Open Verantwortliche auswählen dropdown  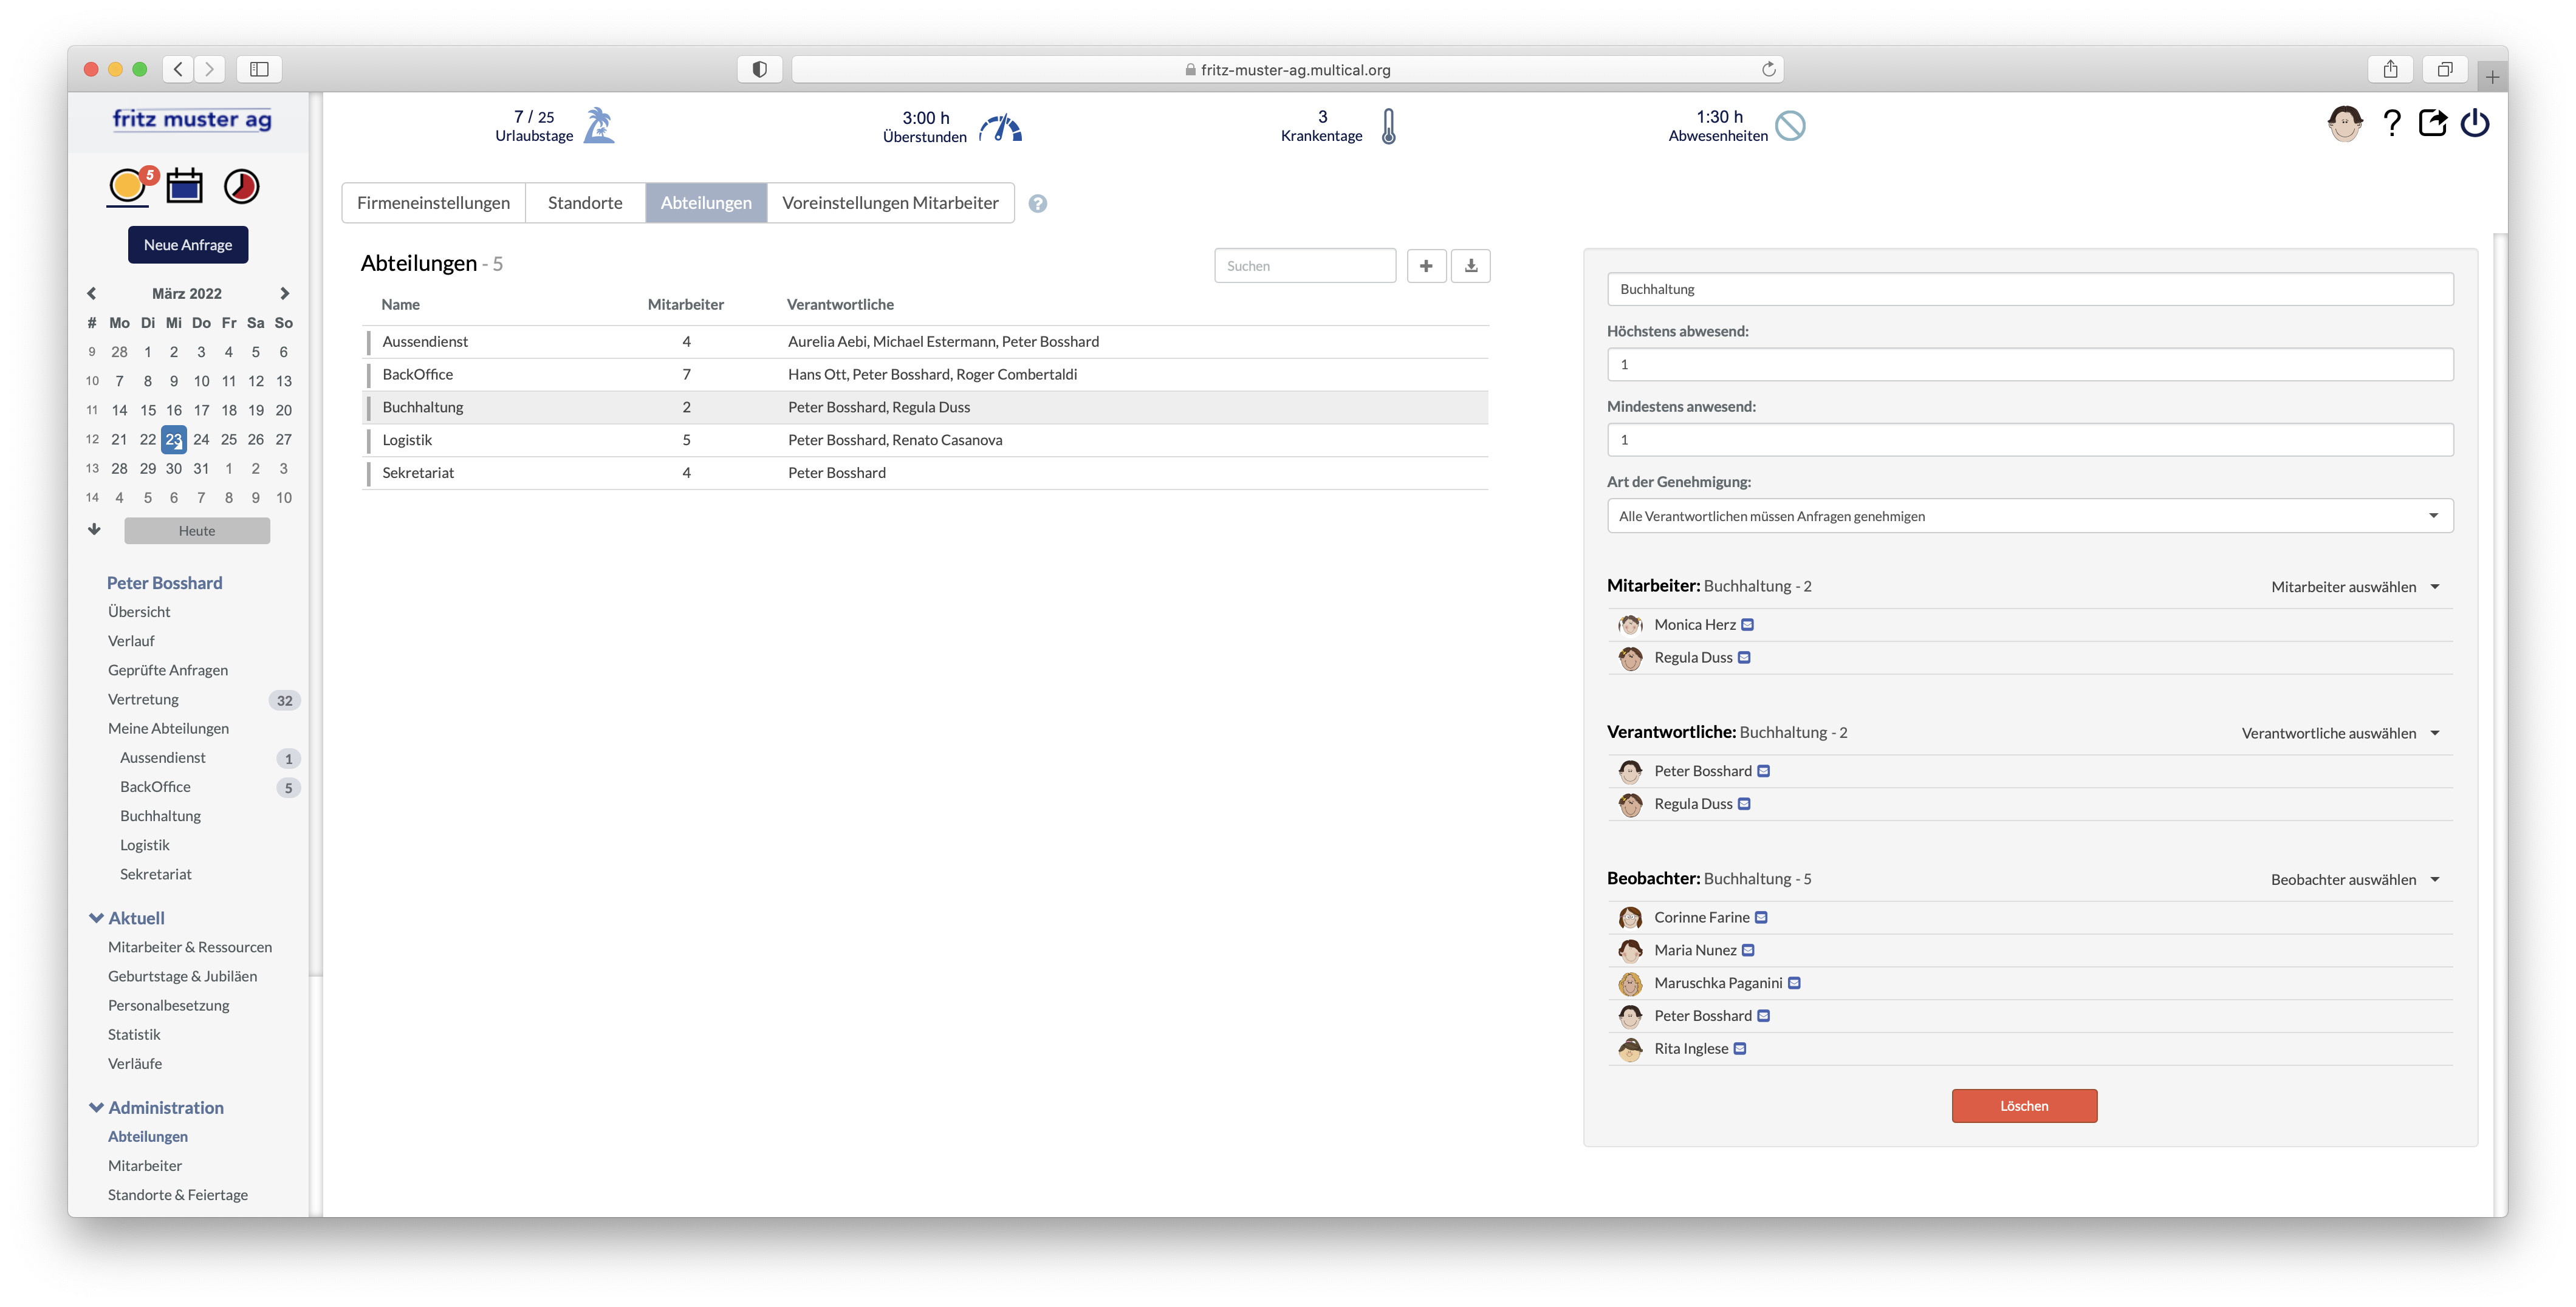(x=2341, y=734)
